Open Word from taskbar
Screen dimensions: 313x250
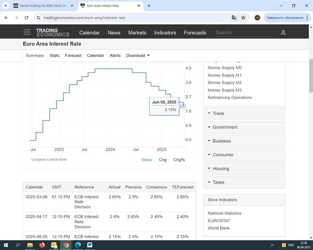(90, 245)
